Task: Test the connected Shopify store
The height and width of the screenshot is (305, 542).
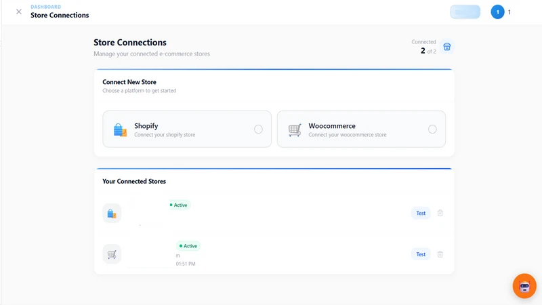Action: point(421,213)
